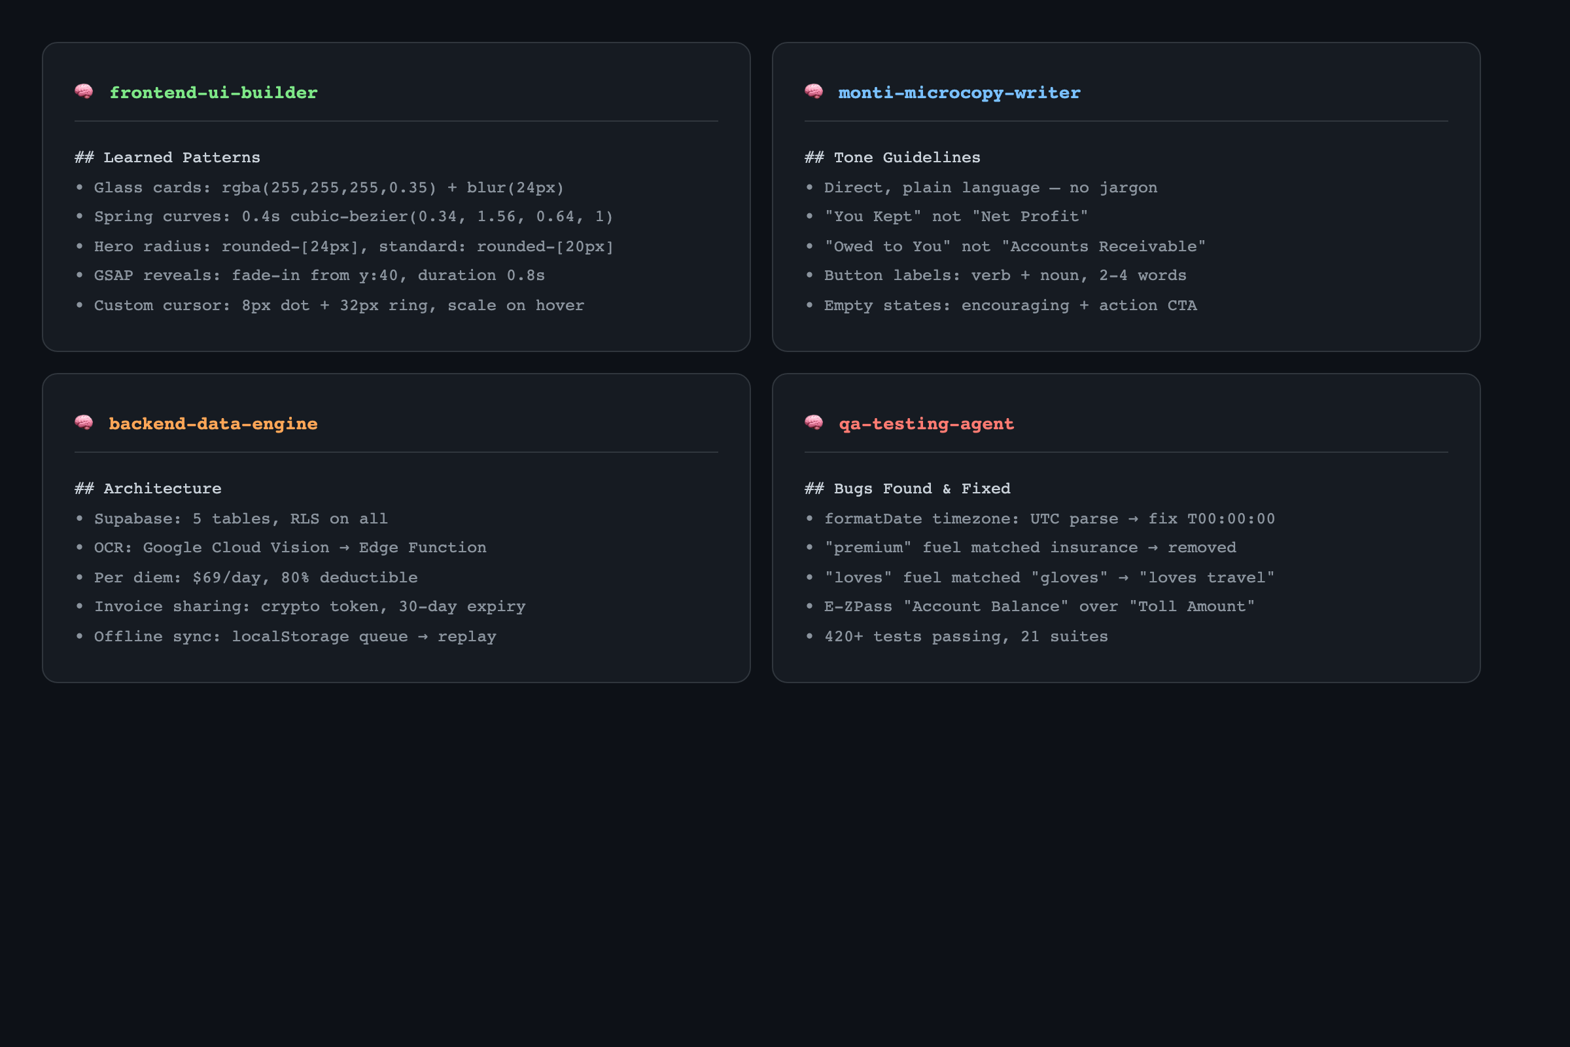Click the Bugs Found & Fixed heading
The image size is (1570, 1047).
[x=907, y=489]
